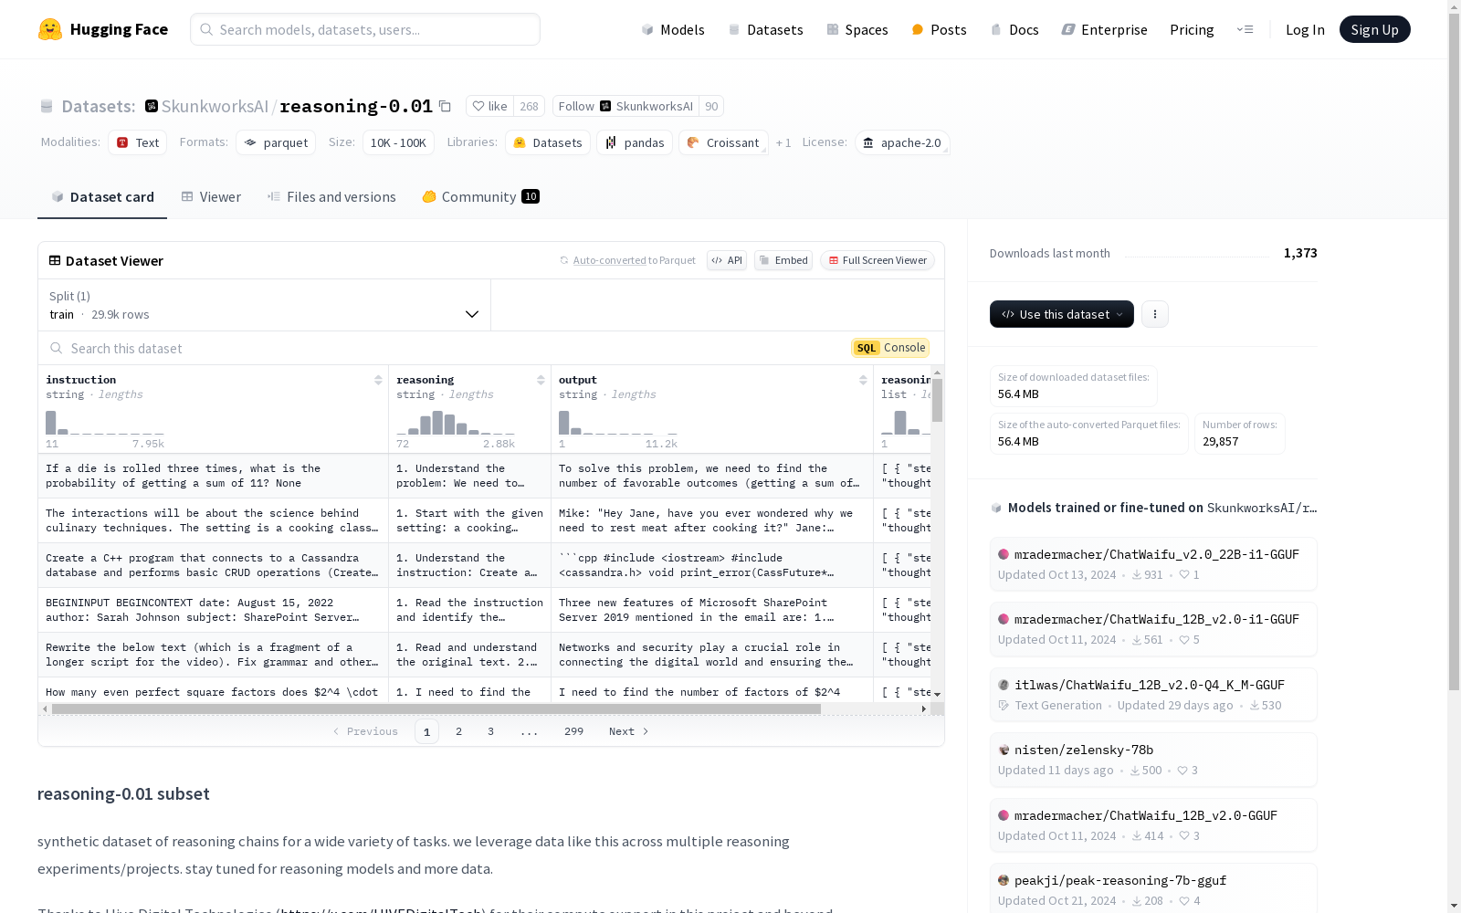This screenshot has height=913, width=1461.
Task: Click the SQL badge icon
Action: (x=867, y=348)
